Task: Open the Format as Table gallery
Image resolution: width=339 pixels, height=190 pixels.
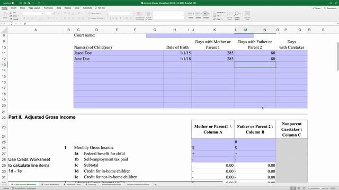Action: pos(148,16)
